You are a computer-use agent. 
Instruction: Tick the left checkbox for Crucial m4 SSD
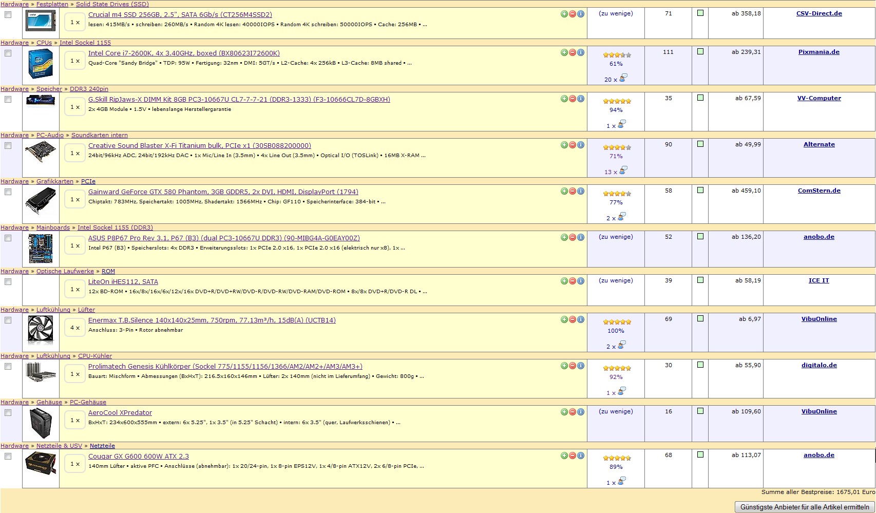click(8, 15)
